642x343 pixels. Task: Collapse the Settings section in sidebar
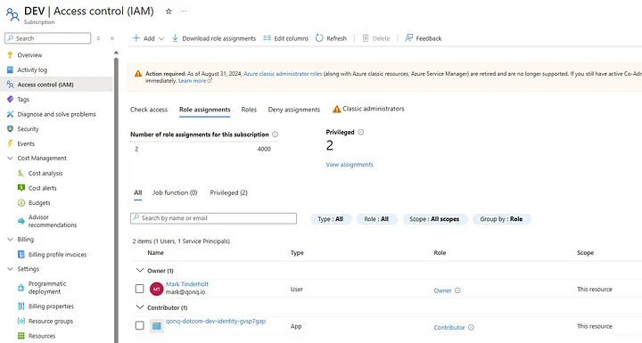coord(10,269)
